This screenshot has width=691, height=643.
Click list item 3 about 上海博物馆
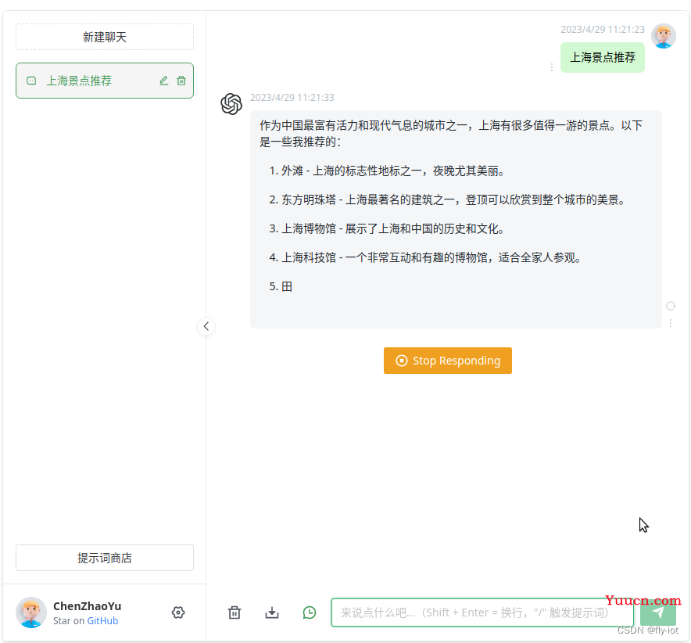(x=387, y=229)
